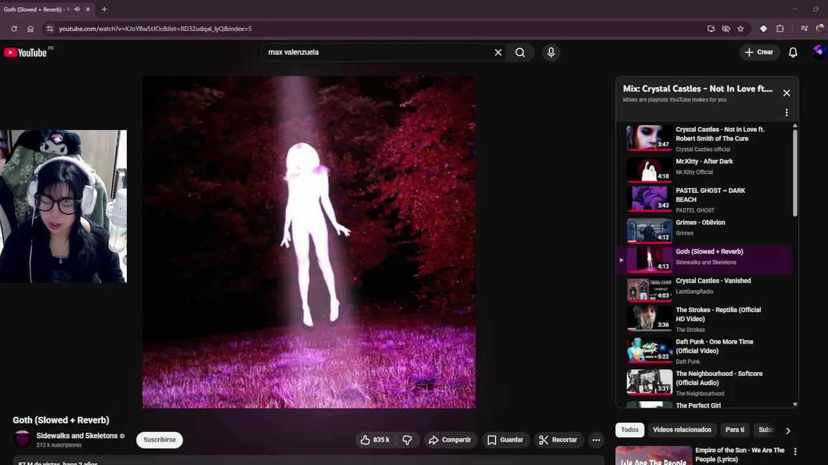This screenshot has height=465, width=828.
Task: Open the Empire of the Sun video thumbnail
Action: (653, 456)
